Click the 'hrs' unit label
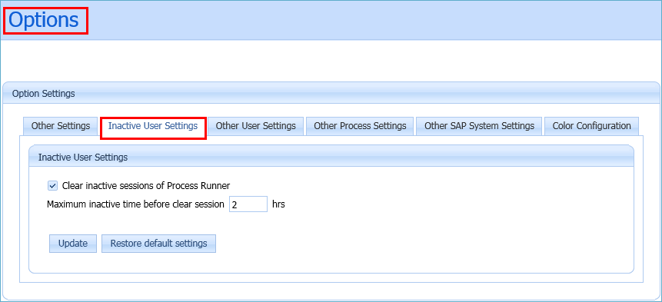 click(x=278, y=204)
